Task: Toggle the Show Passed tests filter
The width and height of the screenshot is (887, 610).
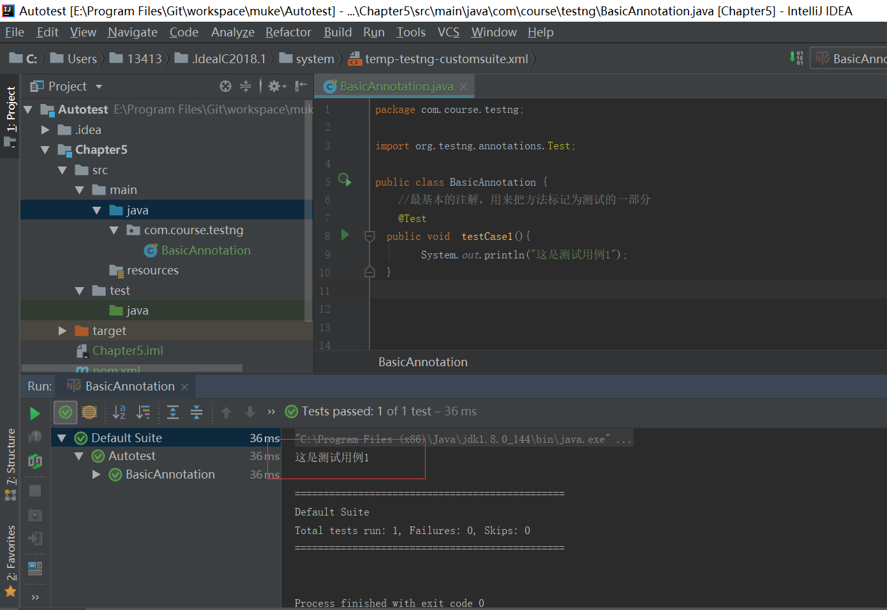Action: [x=65, y=412]
